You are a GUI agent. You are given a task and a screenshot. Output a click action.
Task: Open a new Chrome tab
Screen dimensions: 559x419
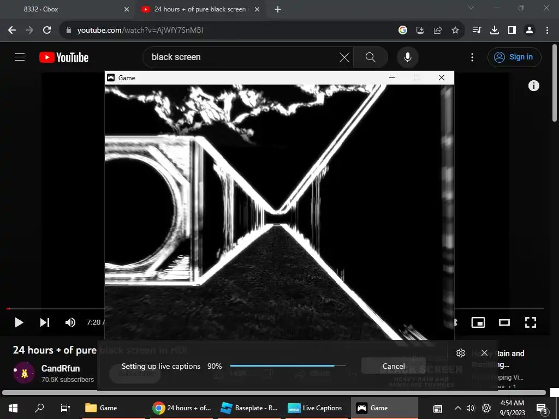278,9
